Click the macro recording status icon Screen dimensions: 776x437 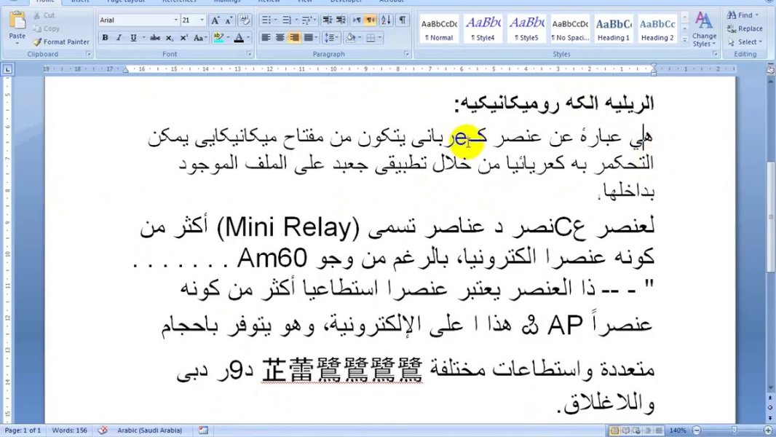click(203, 430)
